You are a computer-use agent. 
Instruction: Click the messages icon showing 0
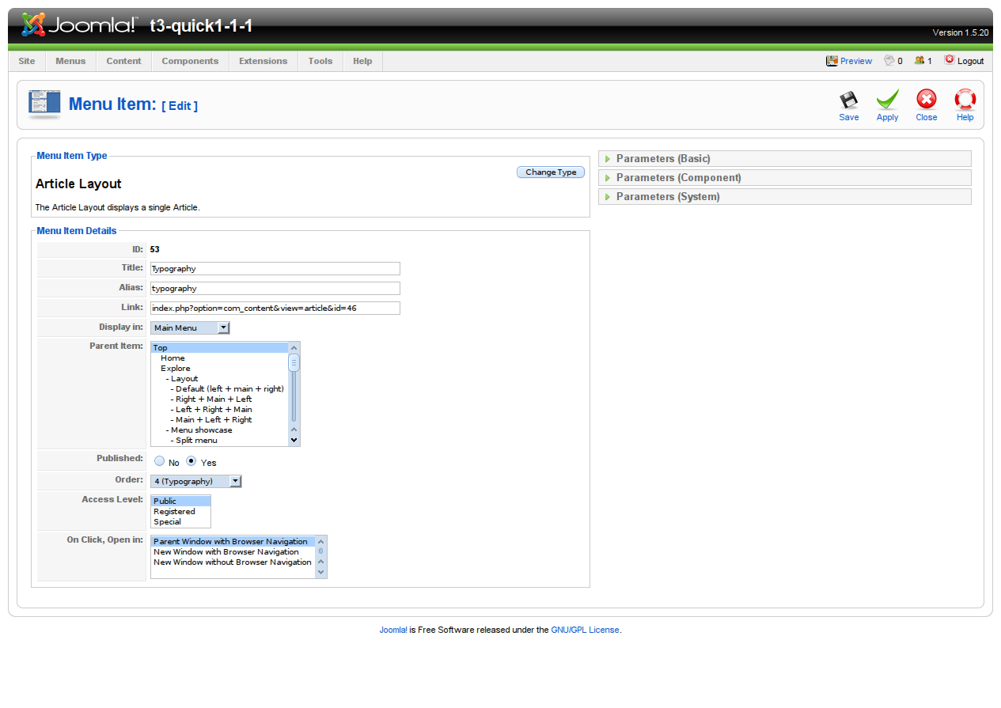pyautogui.click(x=889, y=60)
